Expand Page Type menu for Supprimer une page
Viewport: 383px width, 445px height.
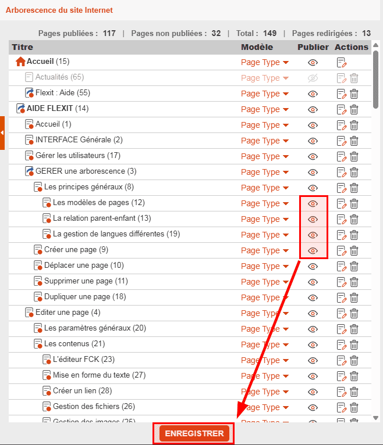[265, 282]
